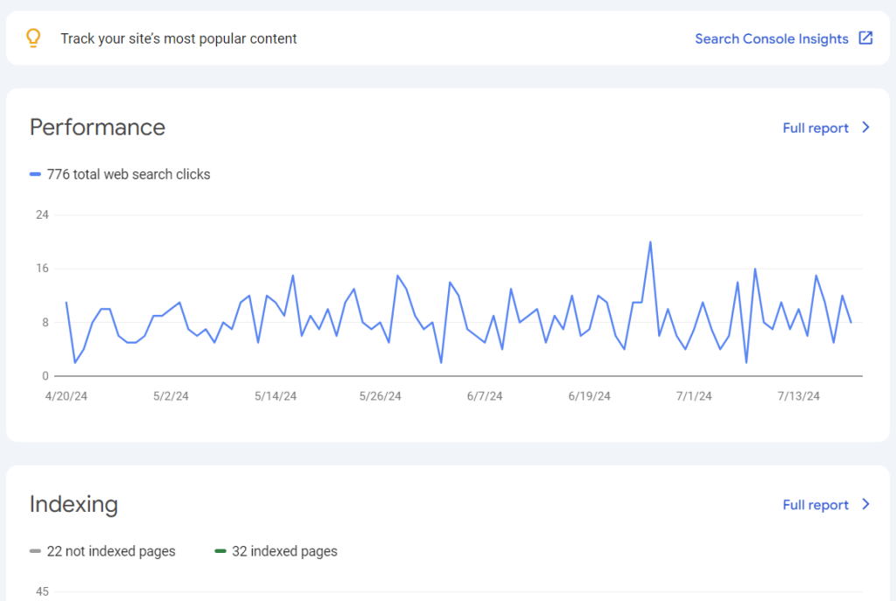Click the highest peak on the clicks chart

pyautogui.click(x=650, y=242)
